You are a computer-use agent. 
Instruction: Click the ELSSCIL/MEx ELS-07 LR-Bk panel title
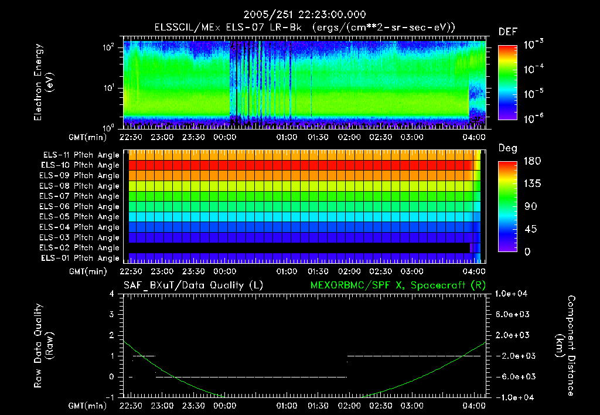(x=305, y=28)
